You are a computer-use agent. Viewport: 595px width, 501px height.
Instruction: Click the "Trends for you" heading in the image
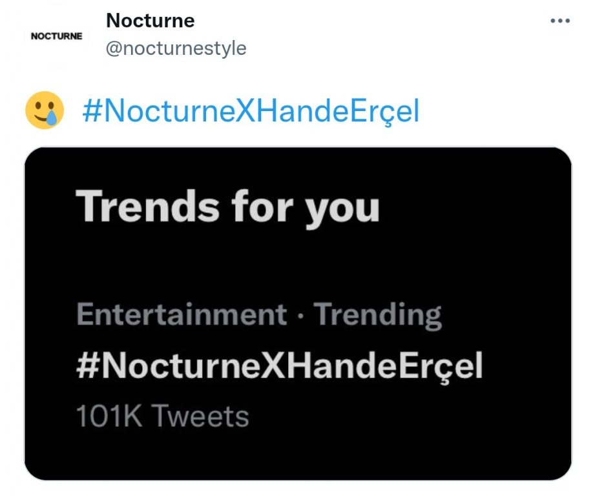pyautogui.click(x=227, y=208)
